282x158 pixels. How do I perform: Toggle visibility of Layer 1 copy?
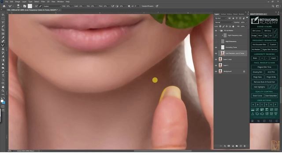pyautogui.click(x=216, y=60)
